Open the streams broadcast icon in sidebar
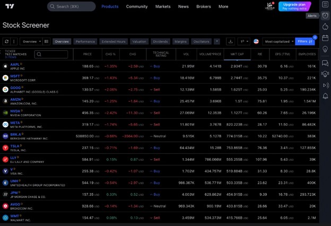Image resolution: width=331 pixels, height=226 pixels. pos(326,85)
